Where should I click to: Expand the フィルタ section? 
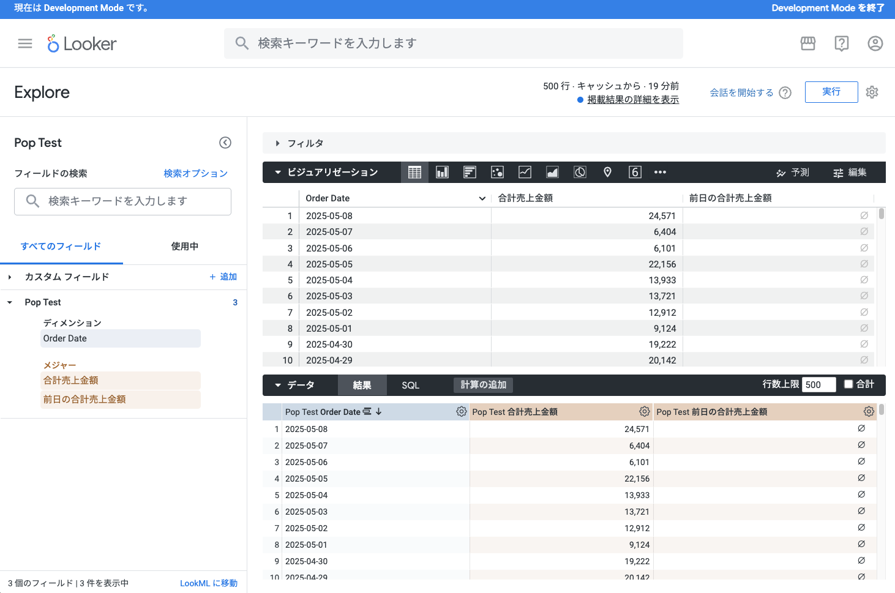pyautogui.click(x=277, y=143)
